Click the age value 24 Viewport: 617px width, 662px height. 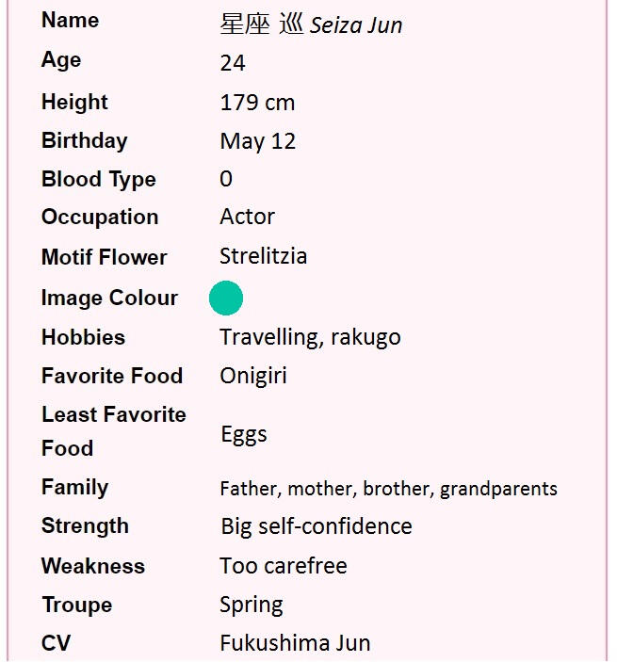(233, 63)
